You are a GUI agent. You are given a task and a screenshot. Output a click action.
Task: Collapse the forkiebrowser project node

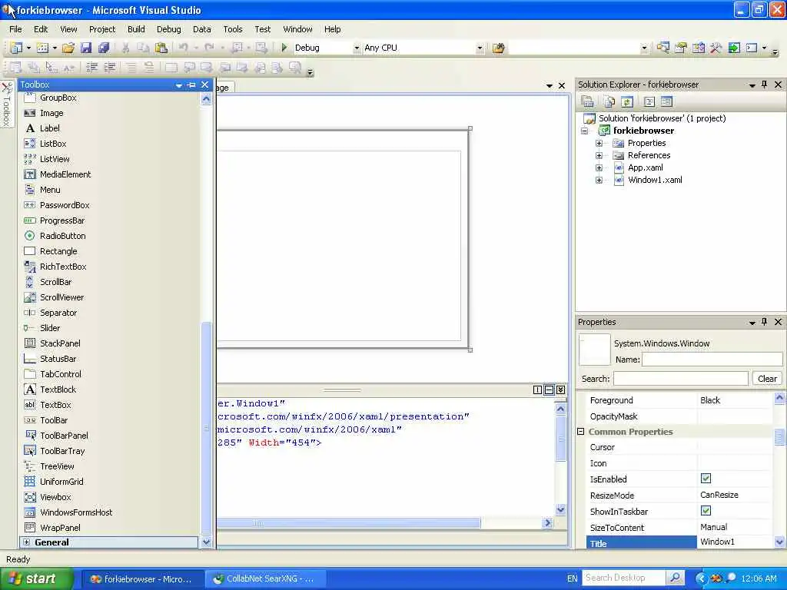coord(584,131)
